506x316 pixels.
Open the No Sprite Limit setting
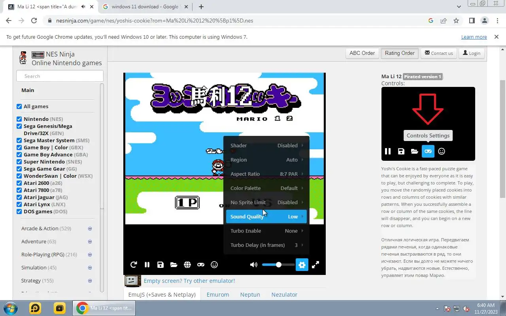[266, 202]
